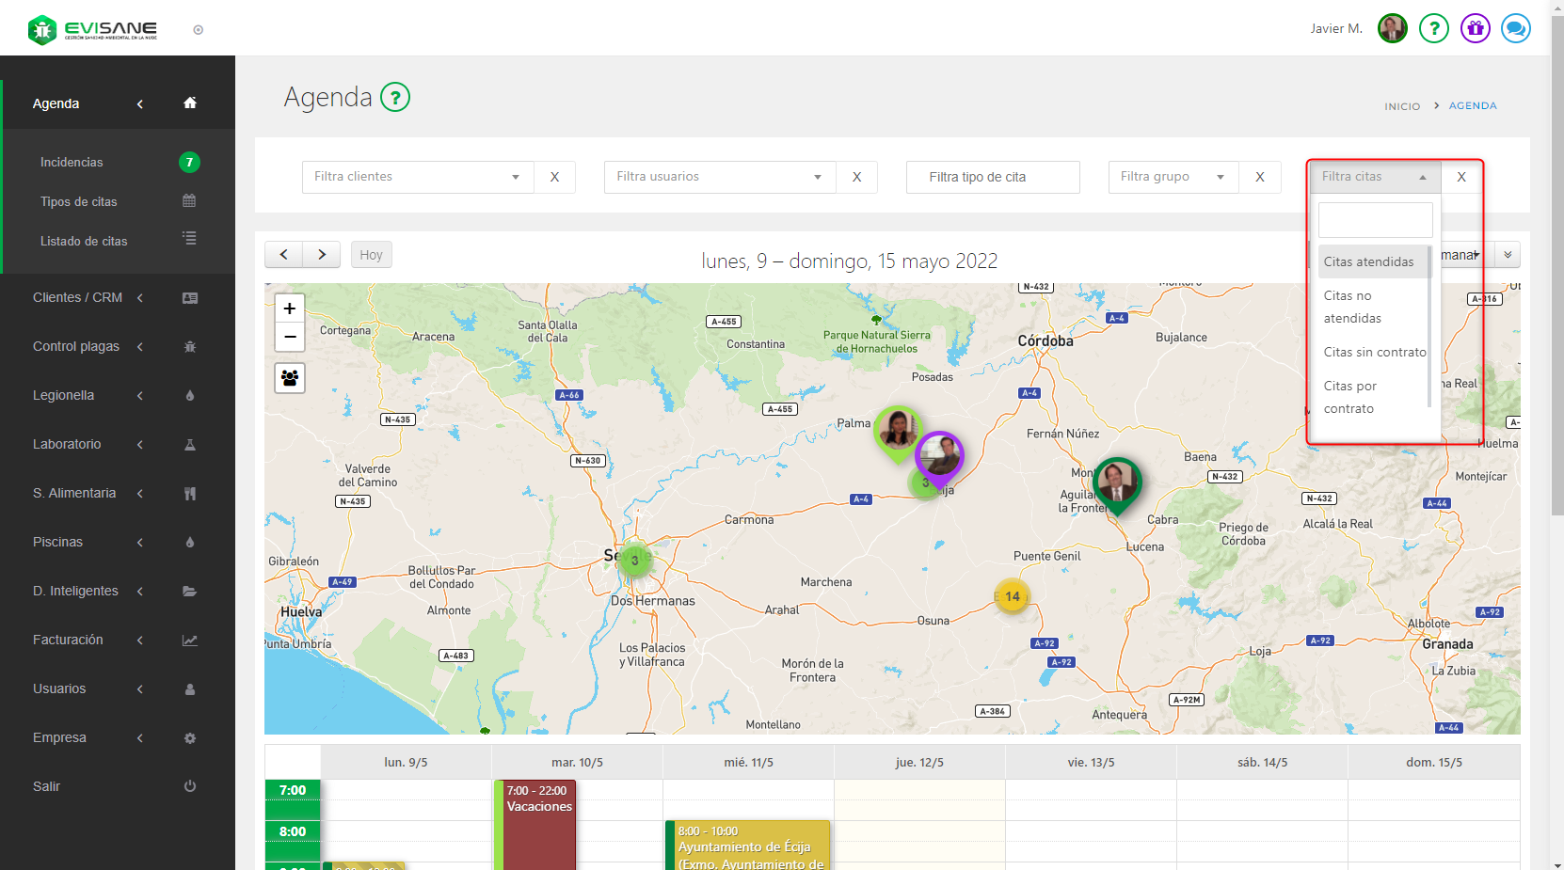This screenshot has width=1564, height=870.
Task: Expand the Filtra grupo dropdown
Action: (x=1172, y=177)
